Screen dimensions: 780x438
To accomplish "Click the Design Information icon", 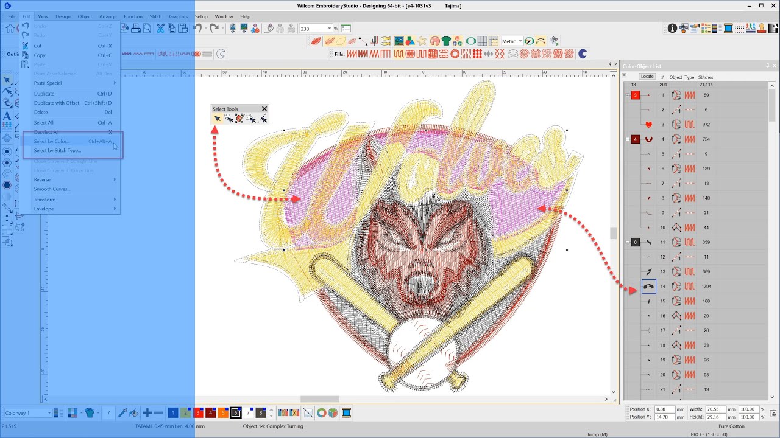I will coord(672,28).
